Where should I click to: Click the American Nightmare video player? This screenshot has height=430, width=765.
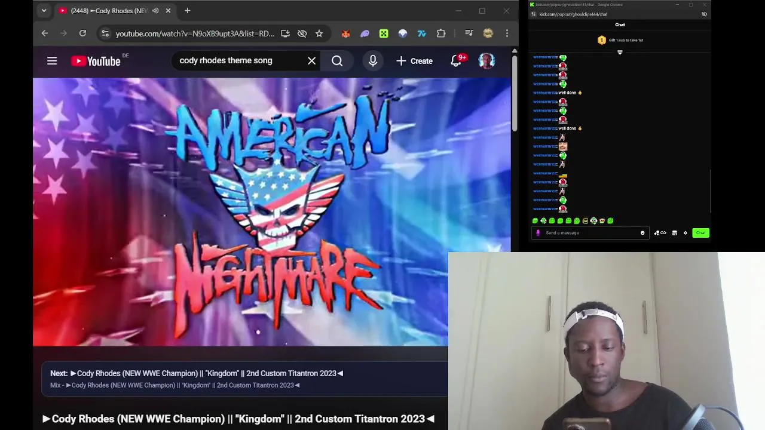[x=272, y=212]
